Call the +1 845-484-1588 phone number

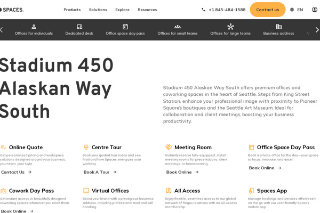click(x=223, y=10)
